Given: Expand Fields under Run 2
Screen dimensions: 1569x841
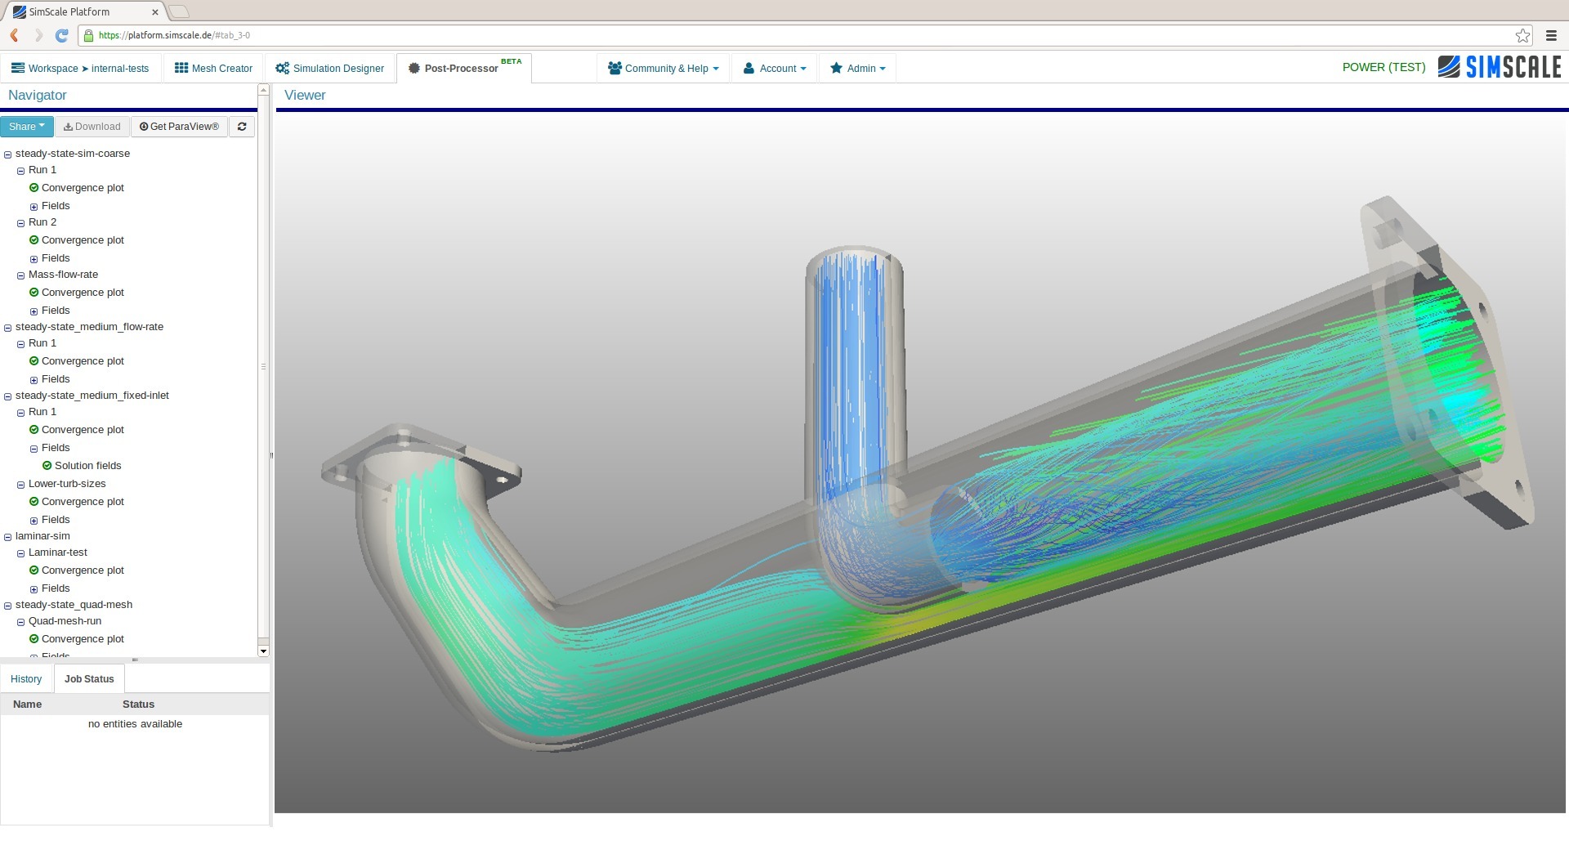Looking at the screenshot, I should point(34,257).
